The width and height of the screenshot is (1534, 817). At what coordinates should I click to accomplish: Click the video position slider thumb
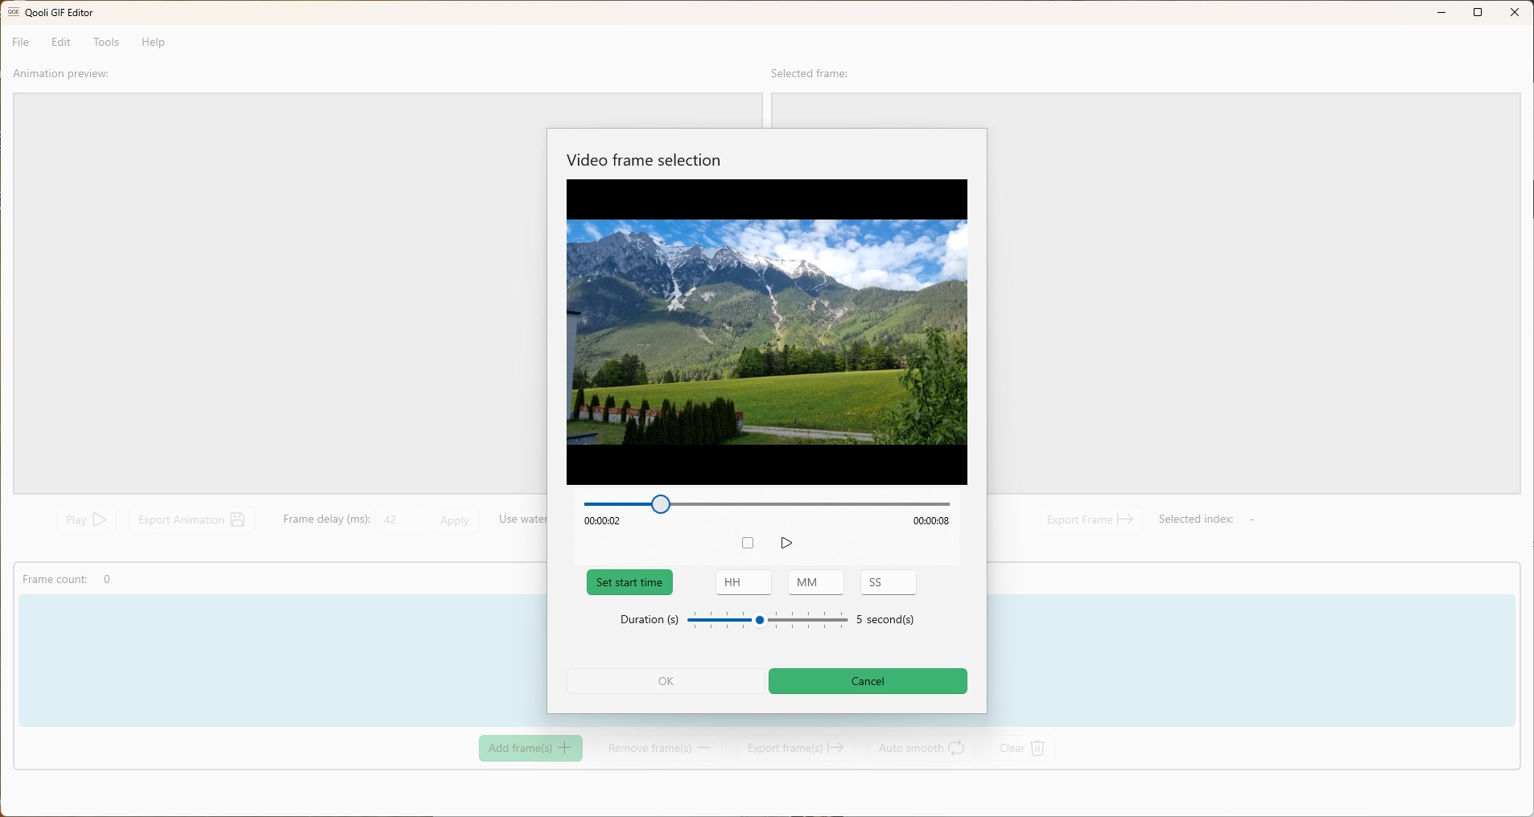point(661,504)
